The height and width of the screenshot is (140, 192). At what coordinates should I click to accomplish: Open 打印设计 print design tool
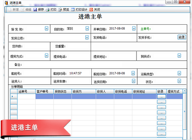pos(73,10)
